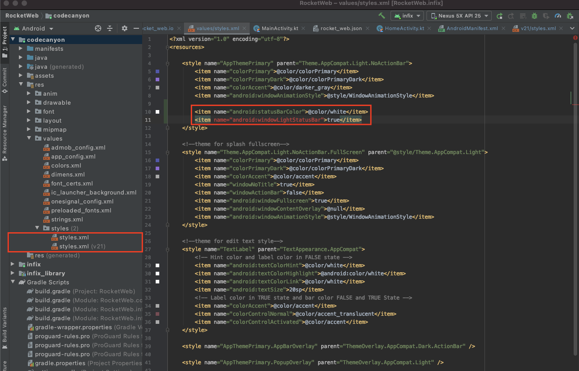Click the colorPrimary gutter color preview
This screenshot has width=579, height=371.
coord(157,71)
